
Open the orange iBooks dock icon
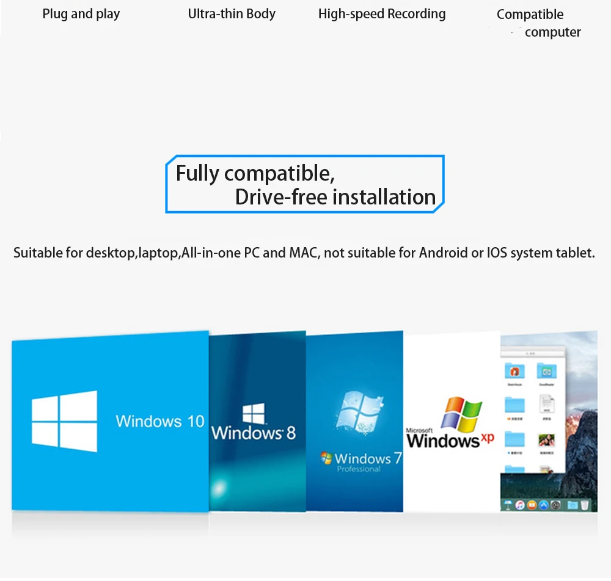coord(532,505)
